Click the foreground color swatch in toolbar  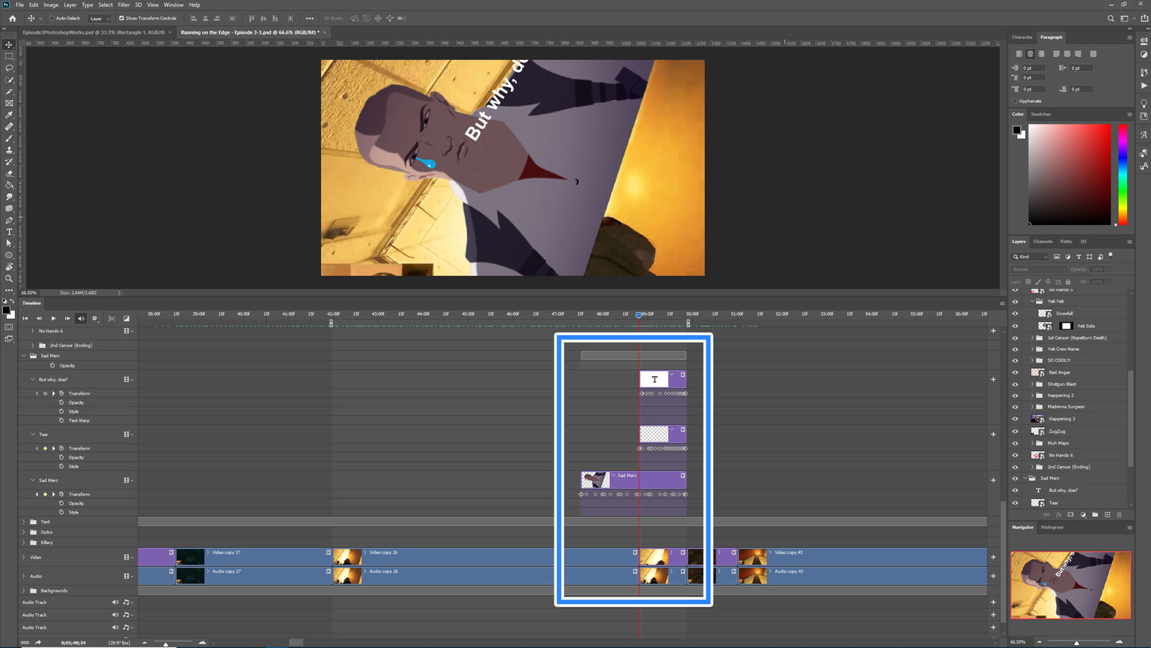coord(6,310)
